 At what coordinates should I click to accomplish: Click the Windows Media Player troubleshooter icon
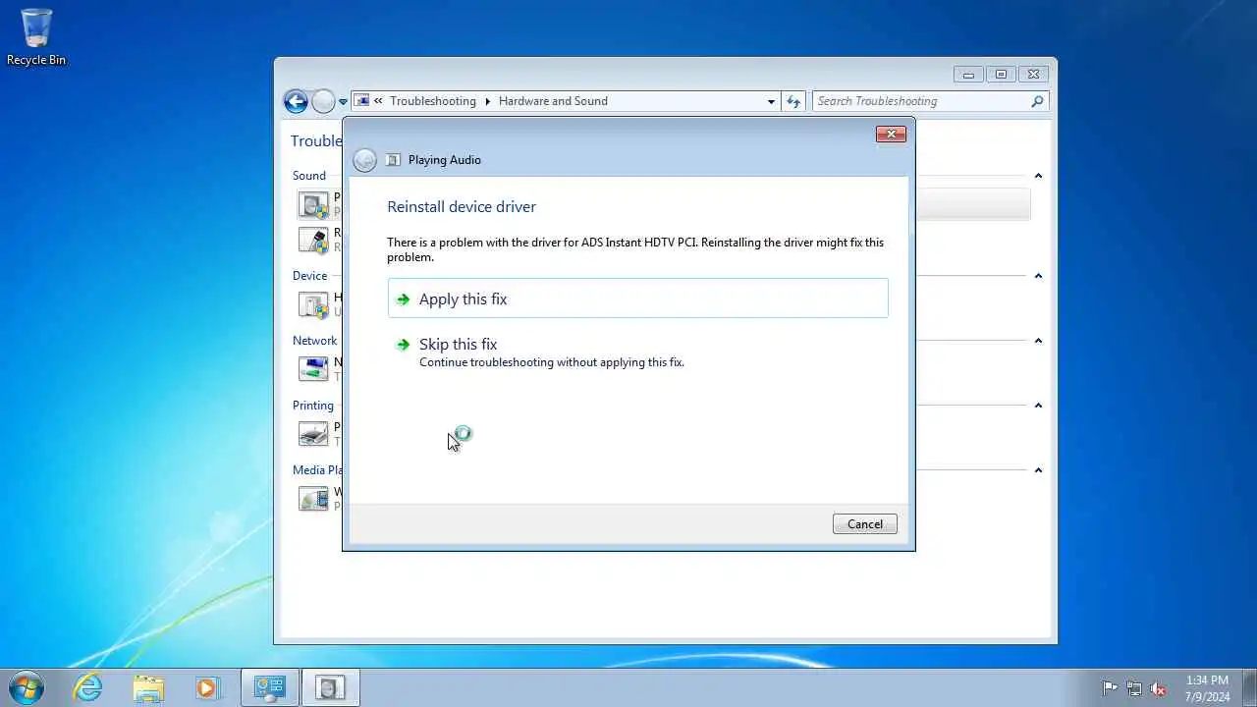(313, 499)
